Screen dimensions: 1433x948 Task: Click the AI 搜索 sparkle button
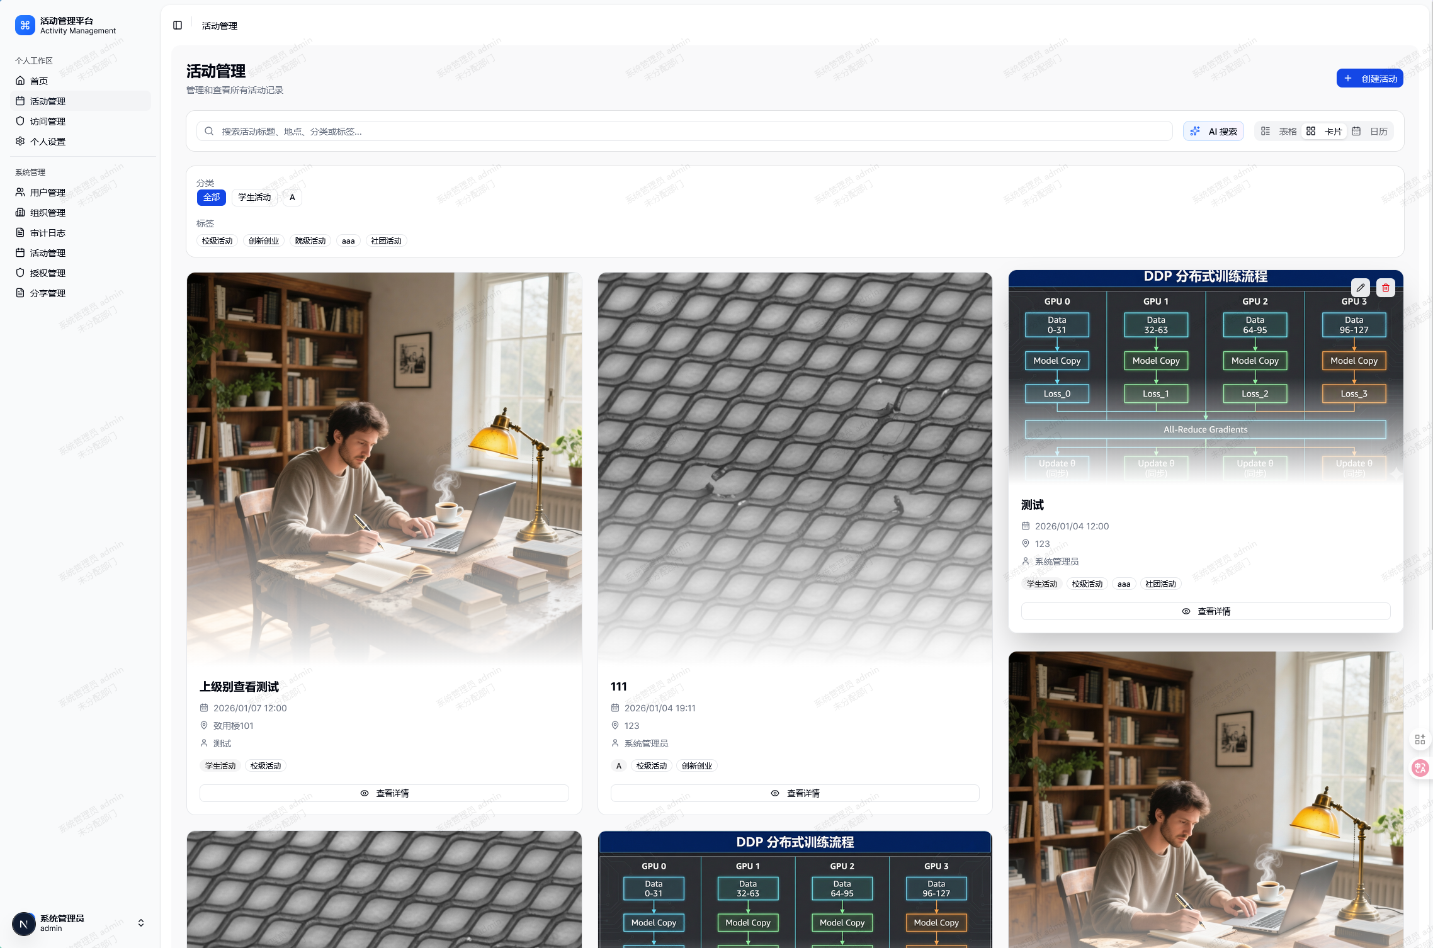[x=1213, y=132]
